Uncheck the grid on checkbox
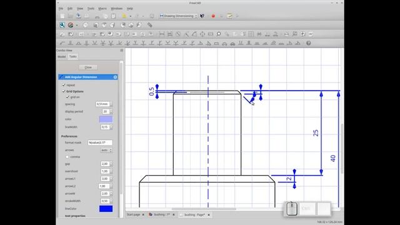 point(67,97)
